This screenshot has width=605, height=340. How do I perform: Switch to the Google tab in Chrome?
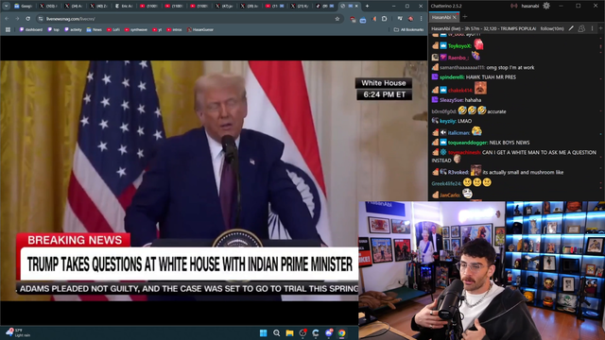coord(23,6)
